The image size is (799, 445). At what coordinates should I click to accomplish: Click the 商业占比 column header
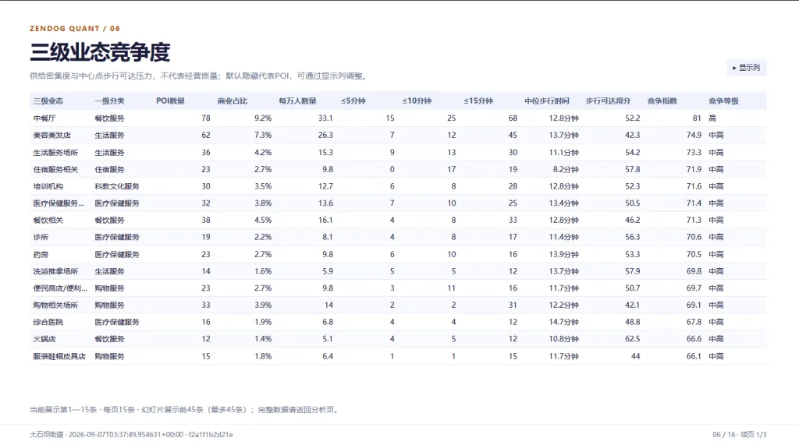[233, 101]
